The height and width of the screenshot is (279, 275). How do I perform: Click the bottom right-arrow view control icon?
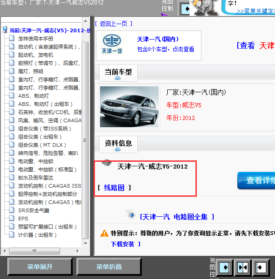click(225, 268)
